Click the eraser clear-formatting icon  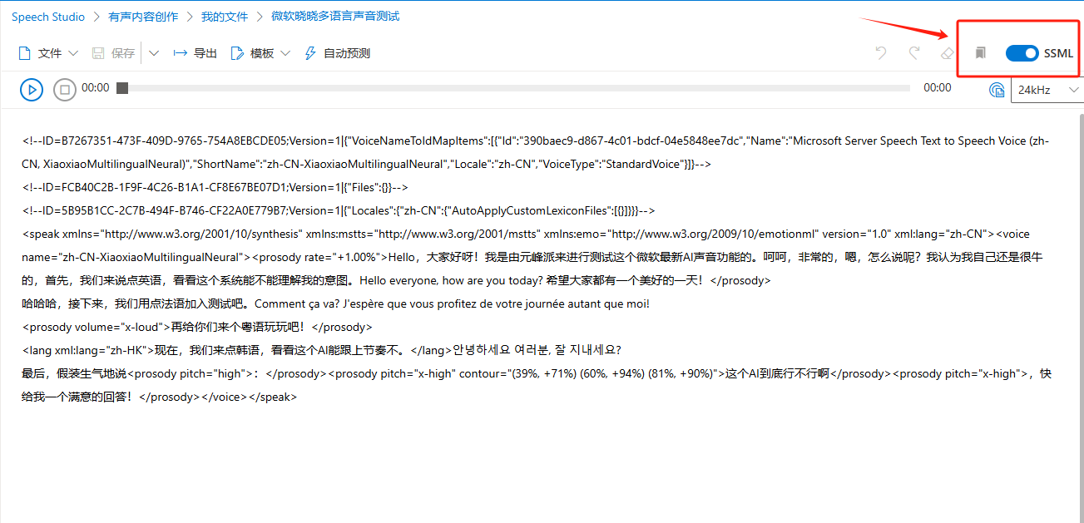coord(947,53)
